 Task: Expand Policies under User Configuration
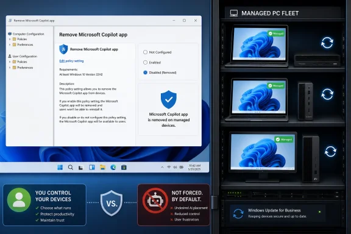pyautogui.click(x=10, y=62)
